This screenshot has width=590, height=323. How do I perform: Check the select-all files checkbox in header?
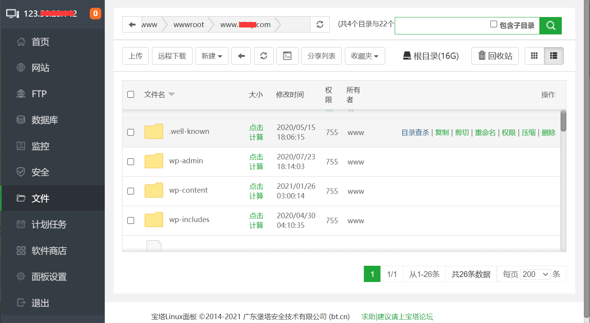point(131,94)
